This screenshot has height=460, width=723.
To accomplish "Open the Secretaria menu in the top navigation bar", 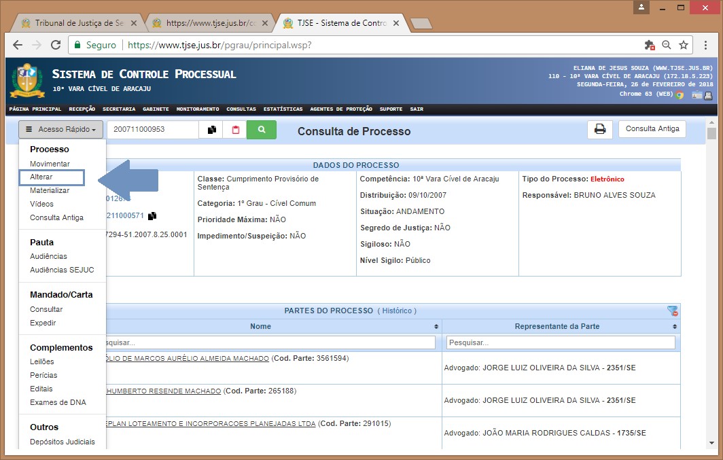I will click(119, 109).
